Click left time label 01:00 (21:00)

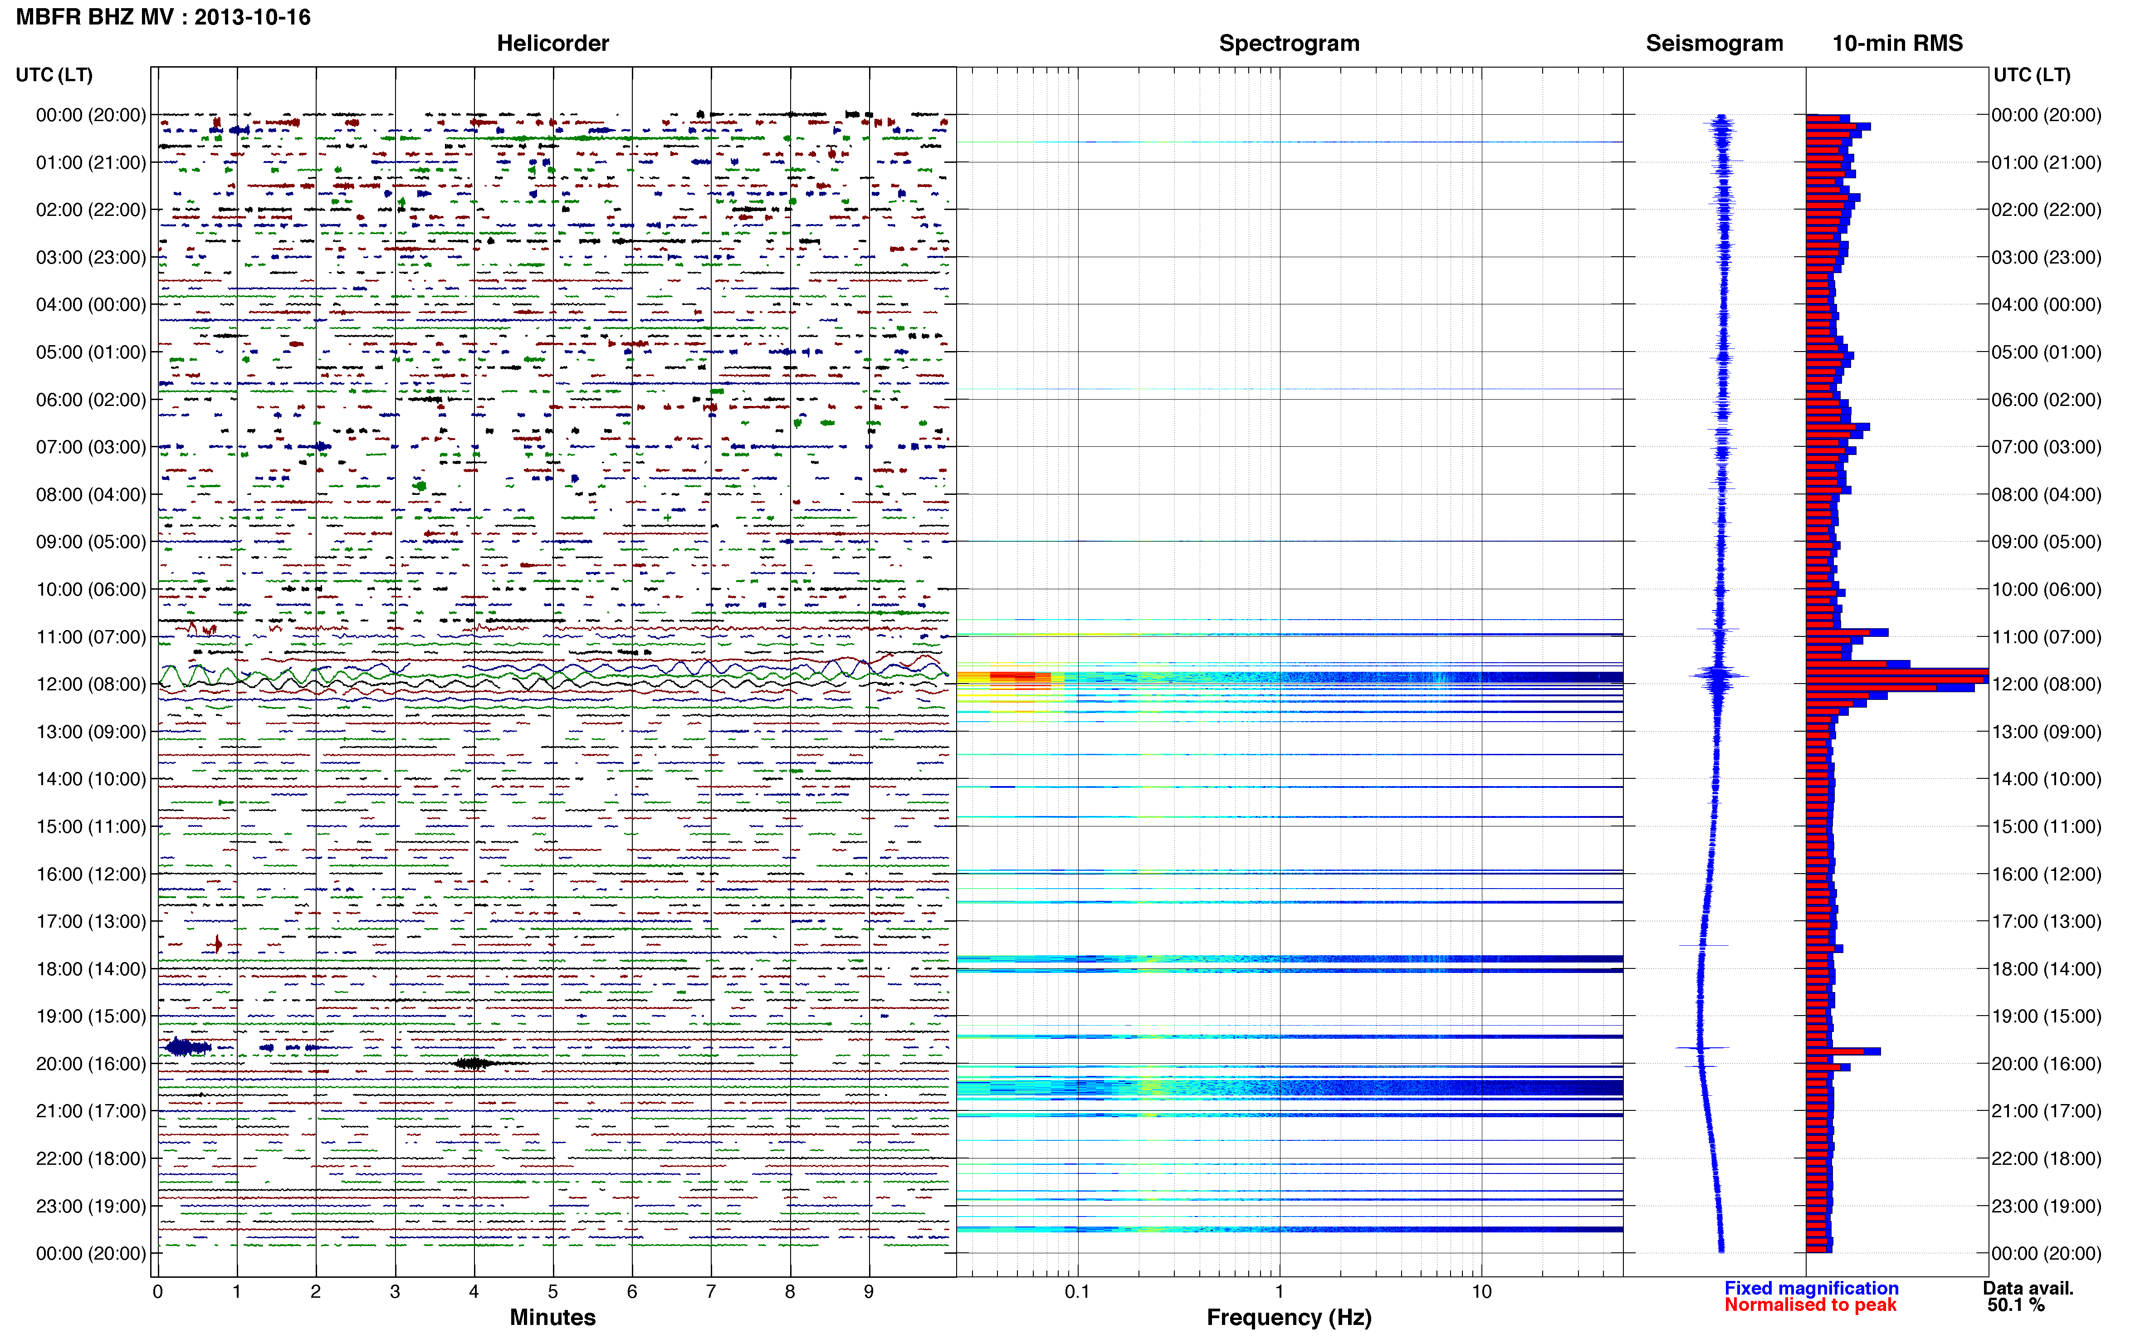tap(91, 163)
